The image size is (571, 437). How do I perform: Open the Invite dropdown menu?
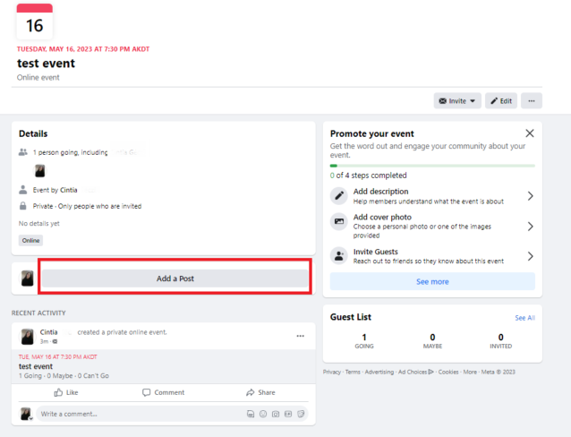pyautogui.click(x=456, y=101)
